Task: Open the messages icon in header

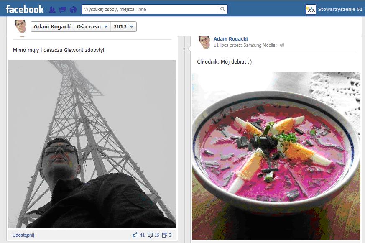Action: (x=63, y=10)
